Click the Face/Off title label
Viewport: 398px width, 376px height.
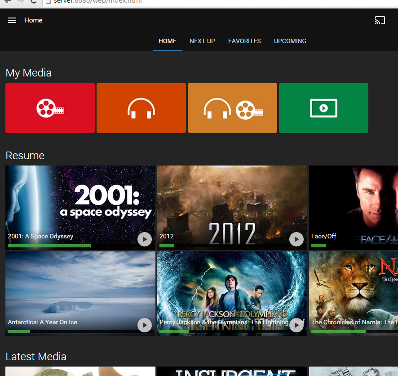[x=323, y=236]
